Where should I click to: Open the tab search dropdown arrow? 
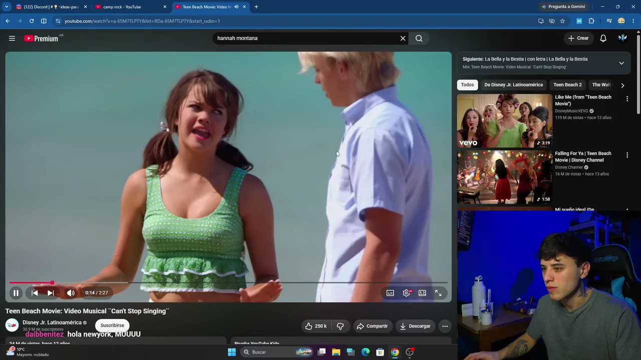tap(7, 7)
